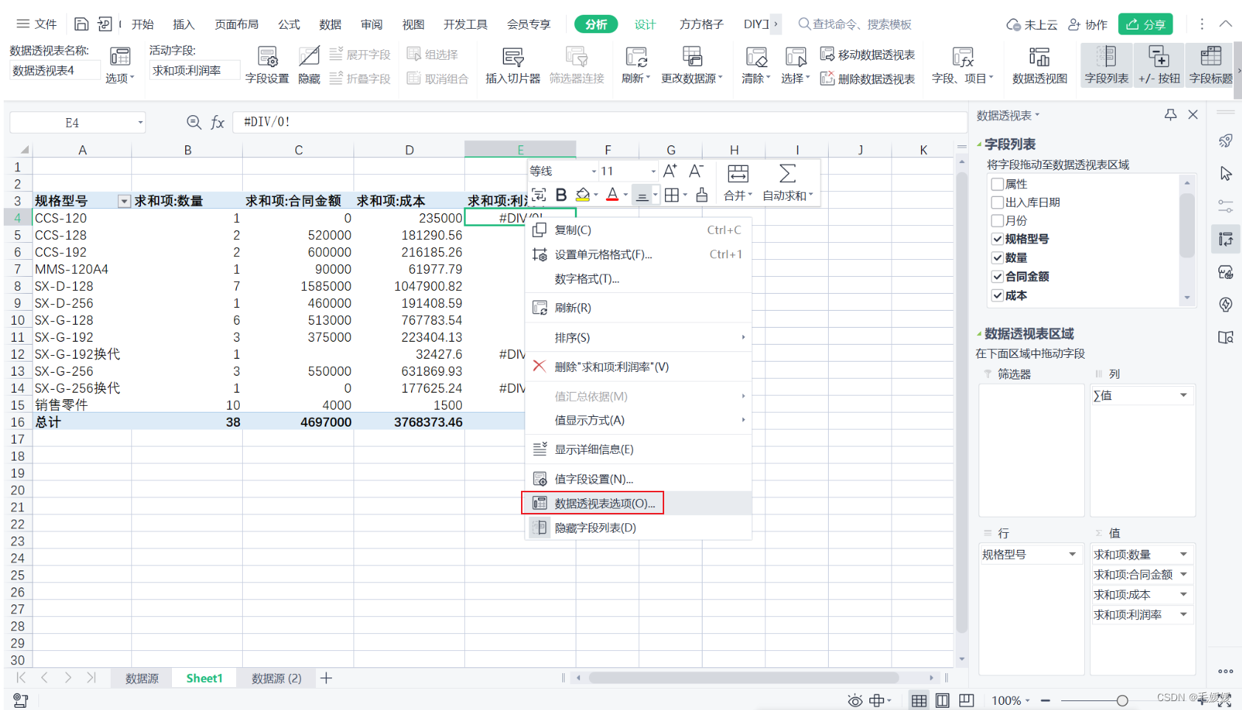Choose Refresh (刷新) in context menu
This screenshot has width=1242, height=710.
638,308
